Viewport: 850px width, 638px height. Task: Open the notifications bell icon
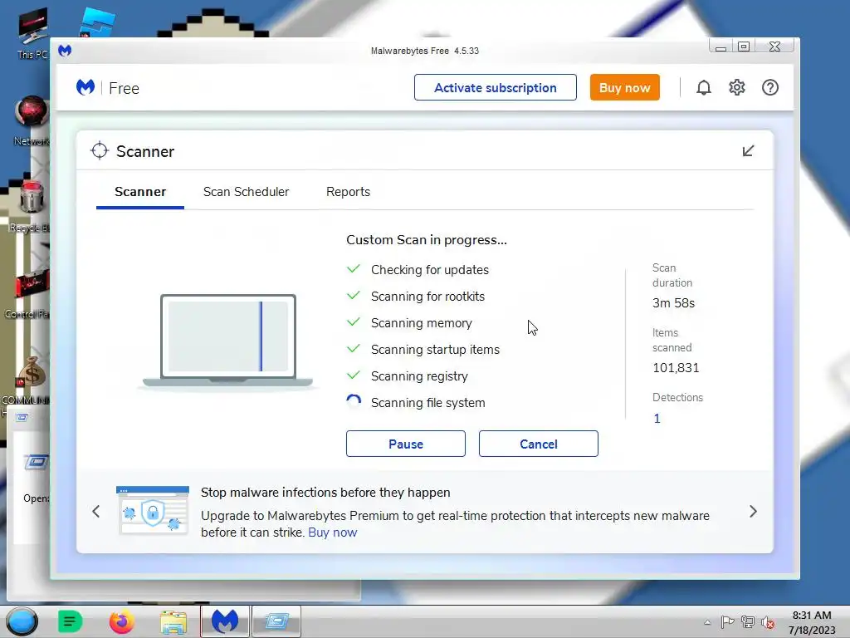[704, 87]
